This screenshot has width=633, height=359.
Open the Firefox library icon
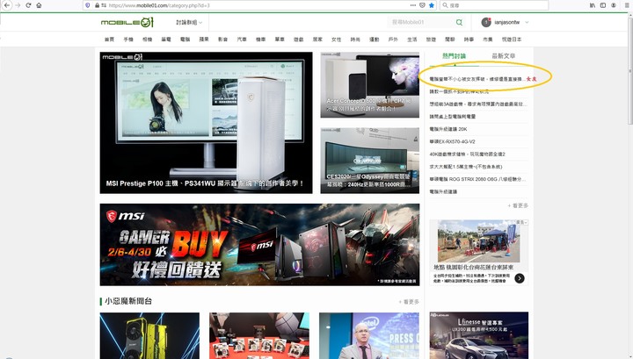[x=593, y=5]
